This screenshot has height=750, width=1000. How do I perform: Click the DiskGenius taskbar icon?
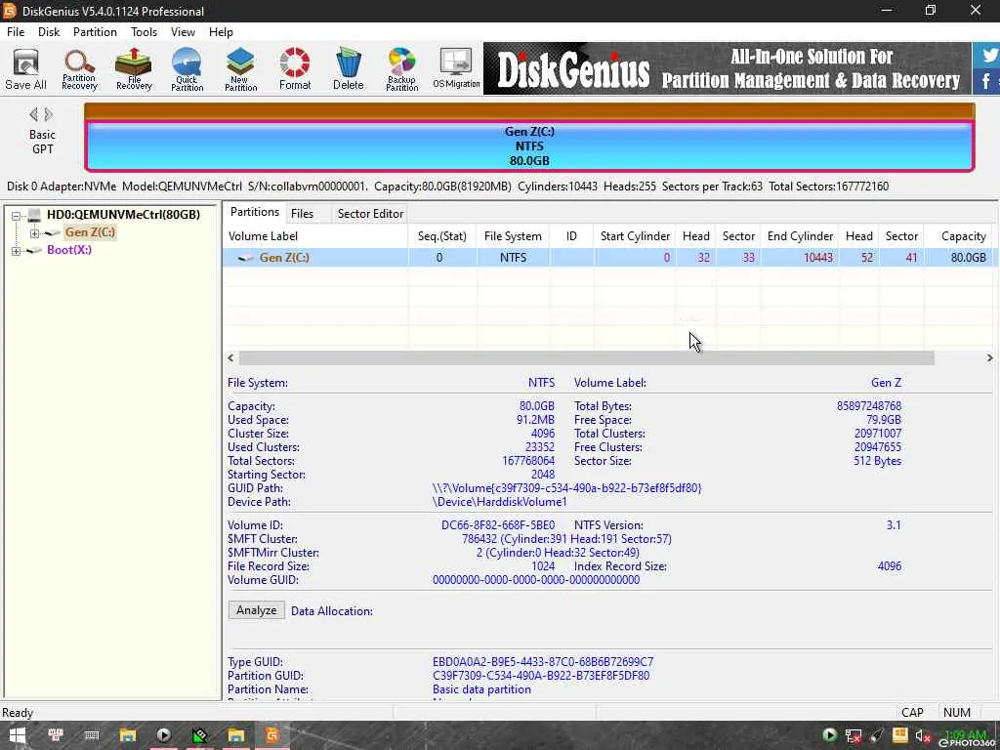(272, 735)
